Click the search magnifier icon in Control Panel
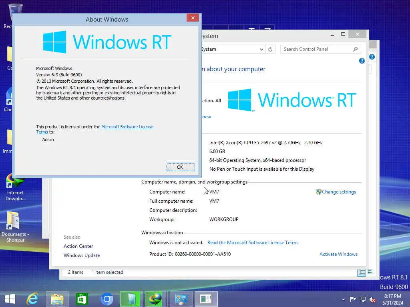The width and height of the screenshot is (410, 307). [356, 49]
